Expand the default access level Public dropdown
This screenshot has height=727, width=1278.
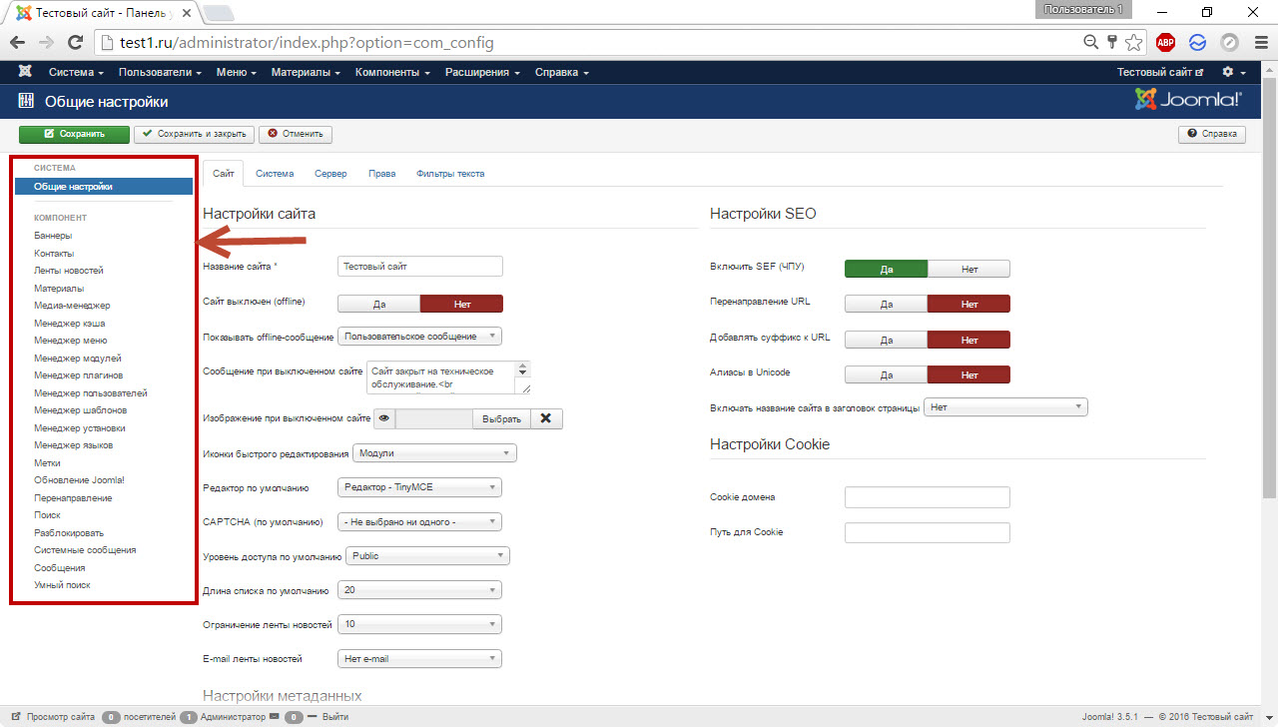tap(423, 556)
